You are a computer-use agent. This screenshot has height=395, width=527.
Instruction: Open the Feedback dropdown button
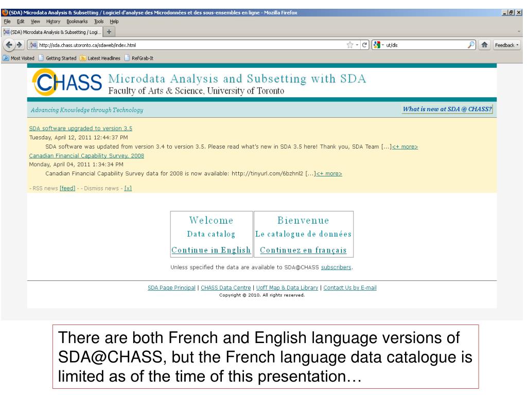point(506,45)
